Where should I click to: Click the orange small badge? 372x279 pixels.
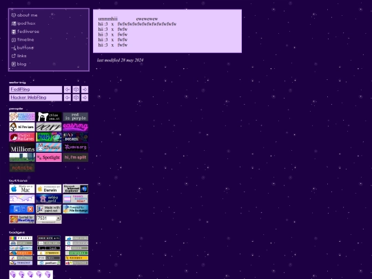[21, 253]
